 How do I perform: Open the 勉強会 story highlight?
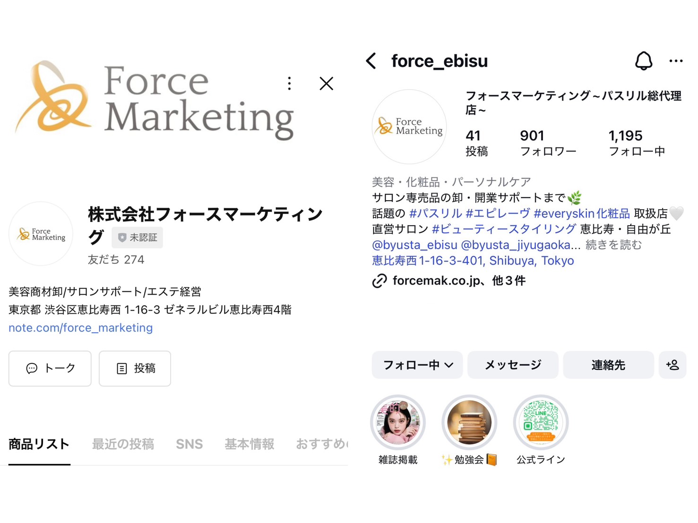469,422
